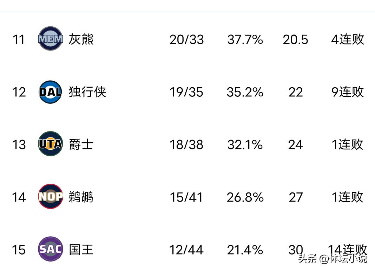The height and width of the screenshot is (271, 375).
Task: Select the 爵士 team name
Action: [x=81, y=144]
